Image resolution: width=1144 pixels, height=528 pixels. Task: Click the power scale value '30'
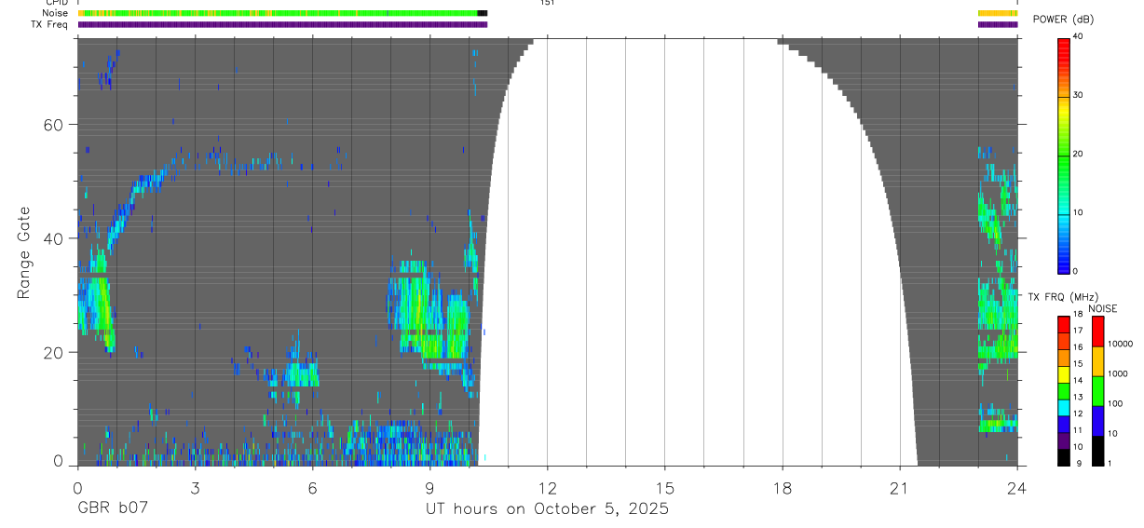pyautogui.click(x=1078, y=95)
